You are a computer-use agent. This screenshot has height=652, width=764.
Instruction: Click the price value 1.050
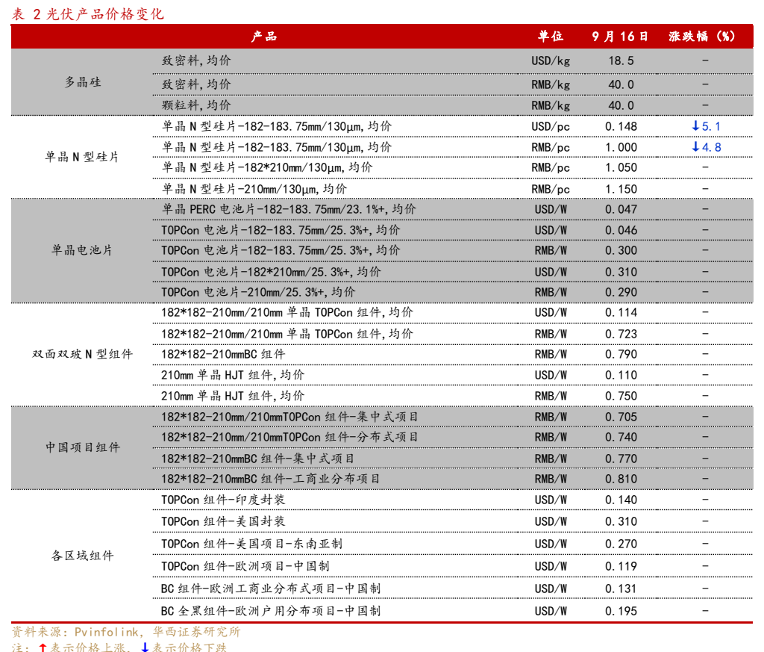pos(621,168)
